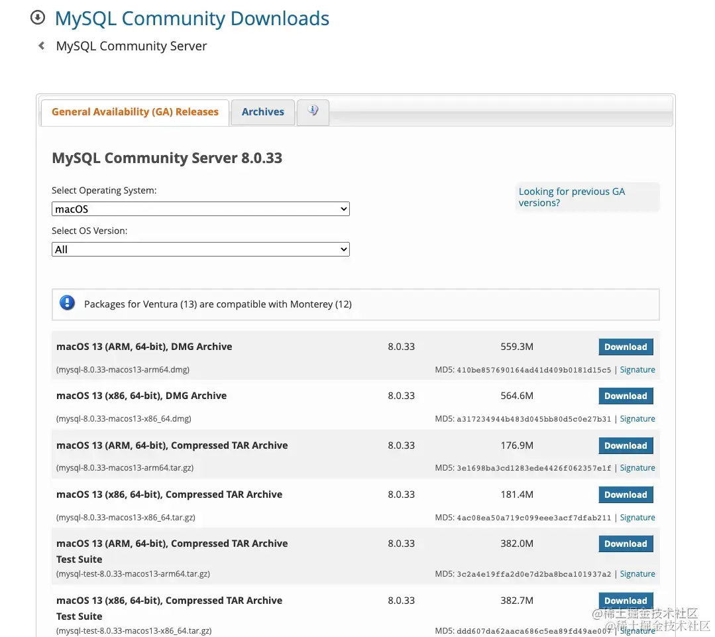Click the size value '176.9M'
The image size is (715, 637).
(517, 445)
